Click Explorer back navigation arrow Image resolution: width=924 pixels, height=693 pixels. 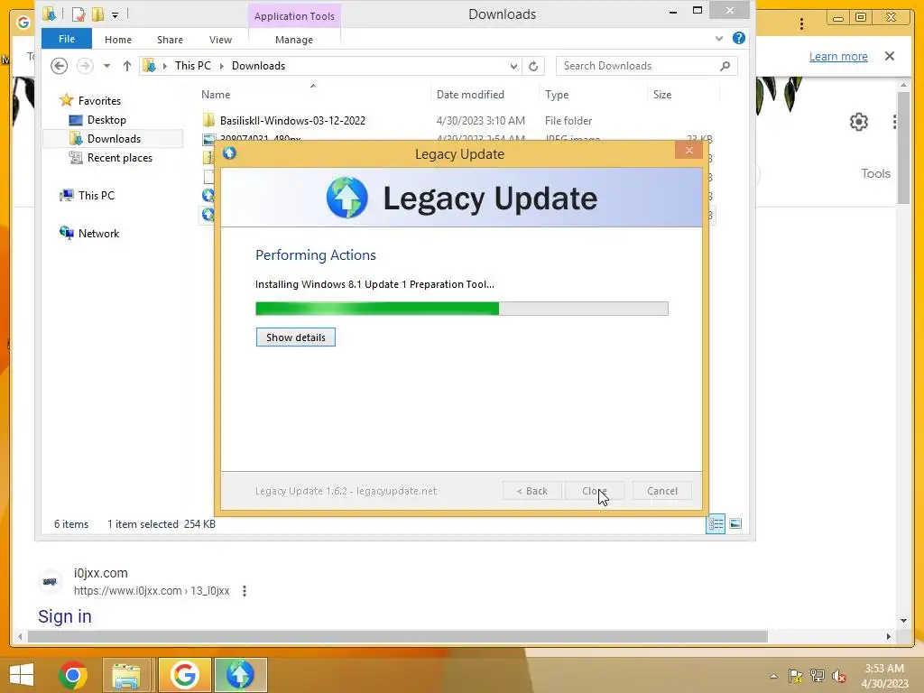pos(59,66)
